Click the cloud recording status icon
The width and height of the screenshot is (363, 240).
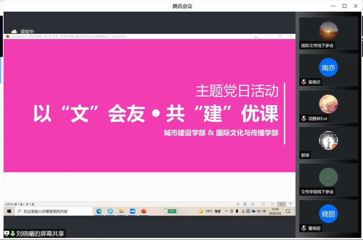click(x=14, y=31)
